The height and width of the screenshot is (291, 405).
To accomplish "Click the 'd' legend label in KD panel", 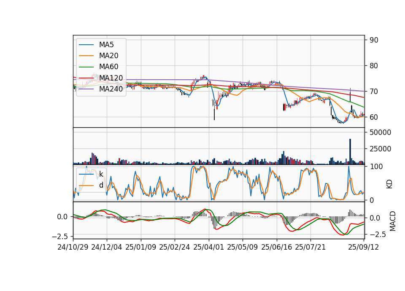I will 101,185.
